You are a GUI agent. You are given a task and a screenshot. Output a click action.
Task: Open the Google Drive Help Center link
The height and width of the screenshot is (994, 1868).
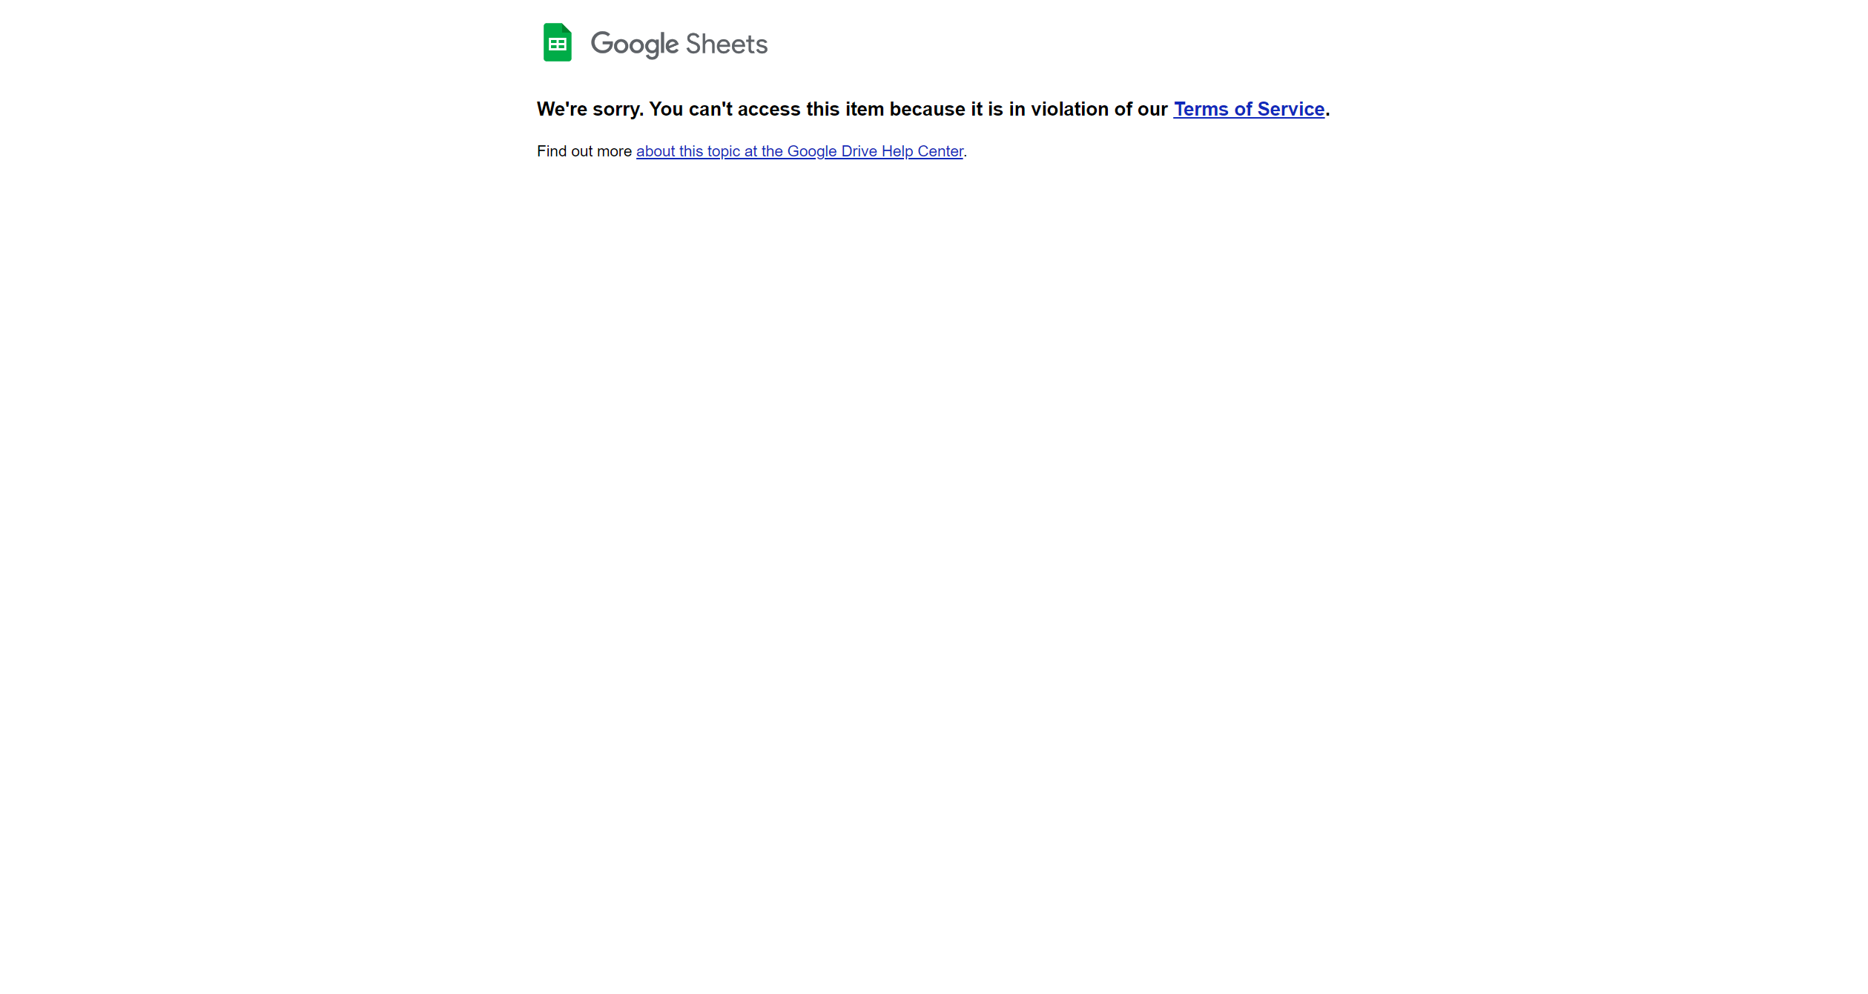click(x=799, y=151)
